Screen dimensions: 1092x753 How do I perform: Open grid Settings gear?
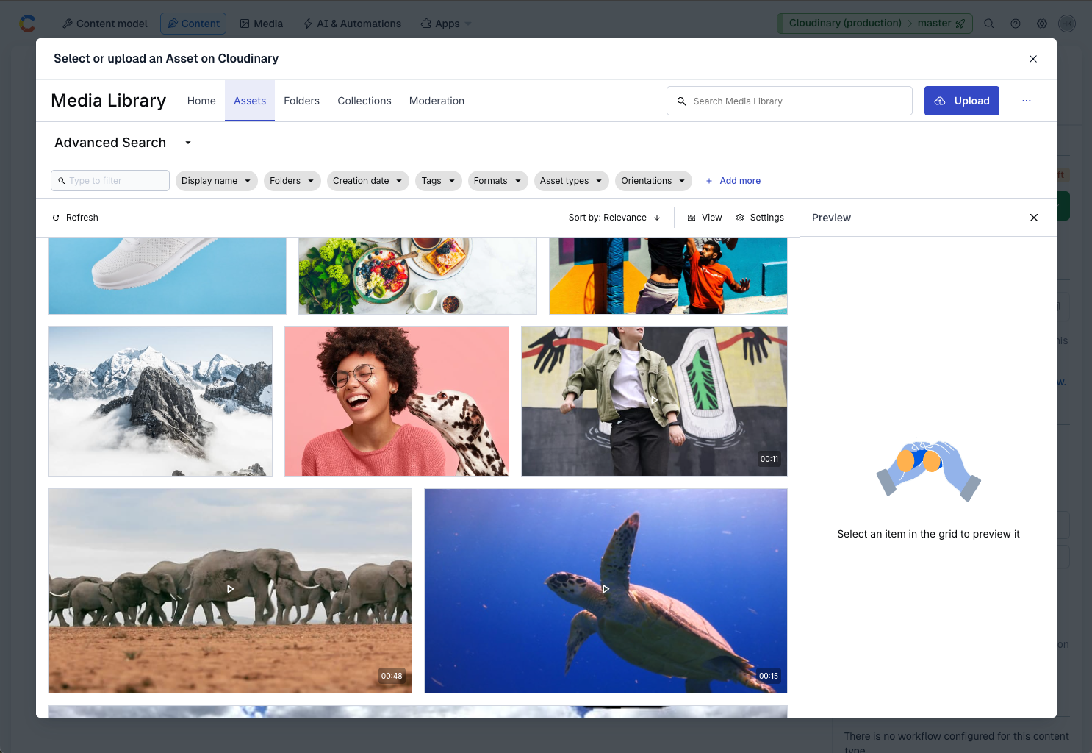pyautogui.click(x=740, y=218)
